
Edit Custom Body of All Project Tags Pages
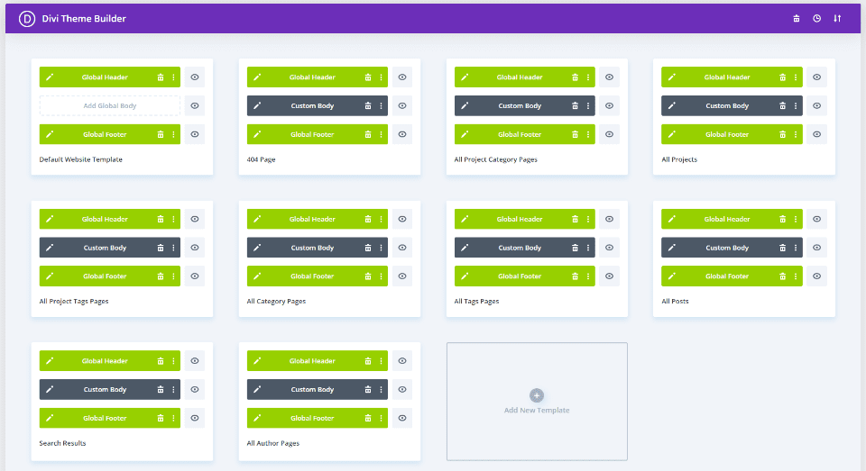50,248
